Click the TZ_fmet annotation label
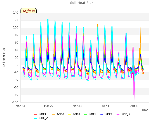This screenshot has width=164, height=123. [x=28, y=11]
